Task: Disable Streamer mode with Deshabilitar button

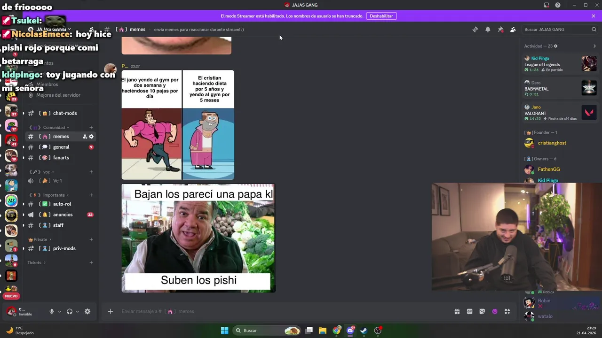Action: tap(381, 16)
